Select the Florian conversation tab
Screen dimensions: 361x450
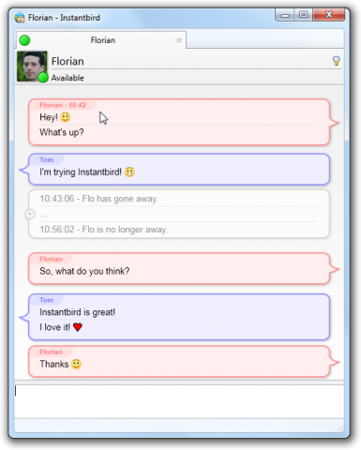(101, 40)
